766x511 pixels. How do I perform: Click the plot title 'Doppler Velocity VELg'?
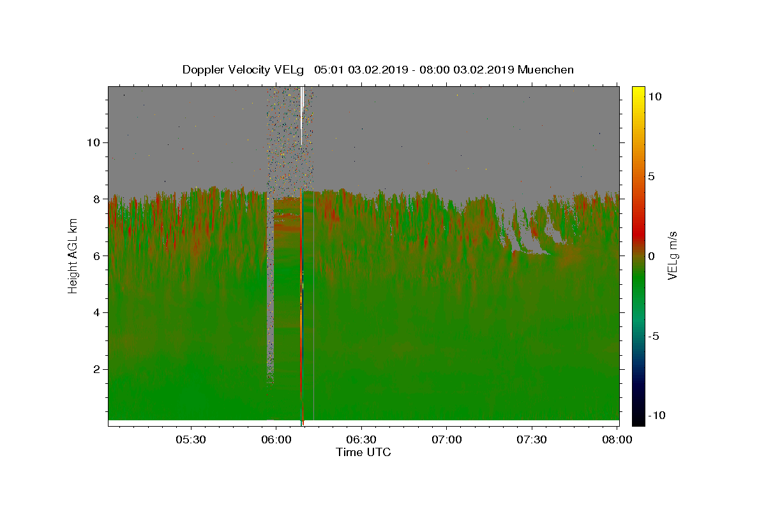click(x=243, y=70)
